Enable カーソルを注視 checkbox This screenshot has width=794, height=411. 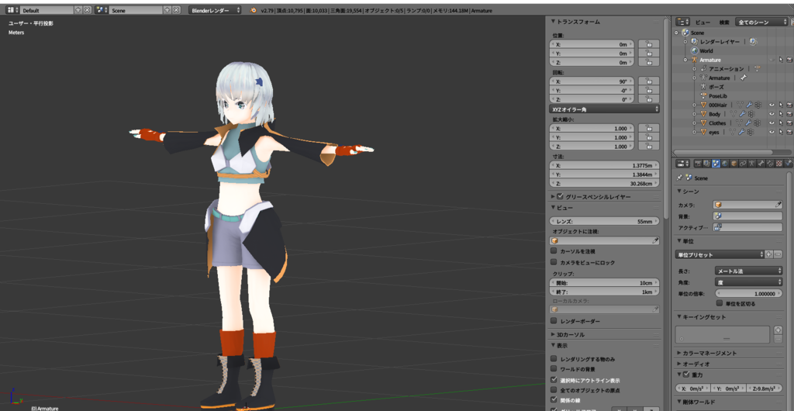coord(554,251)
